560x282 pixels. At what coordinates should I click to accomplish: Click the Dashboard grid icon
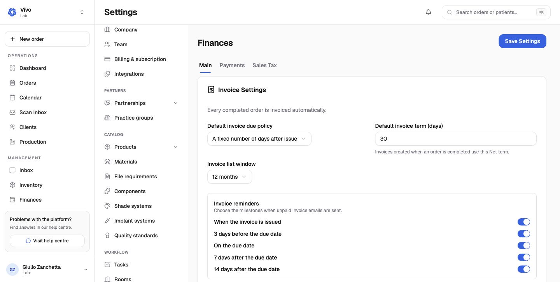click(x=12, y=68)
